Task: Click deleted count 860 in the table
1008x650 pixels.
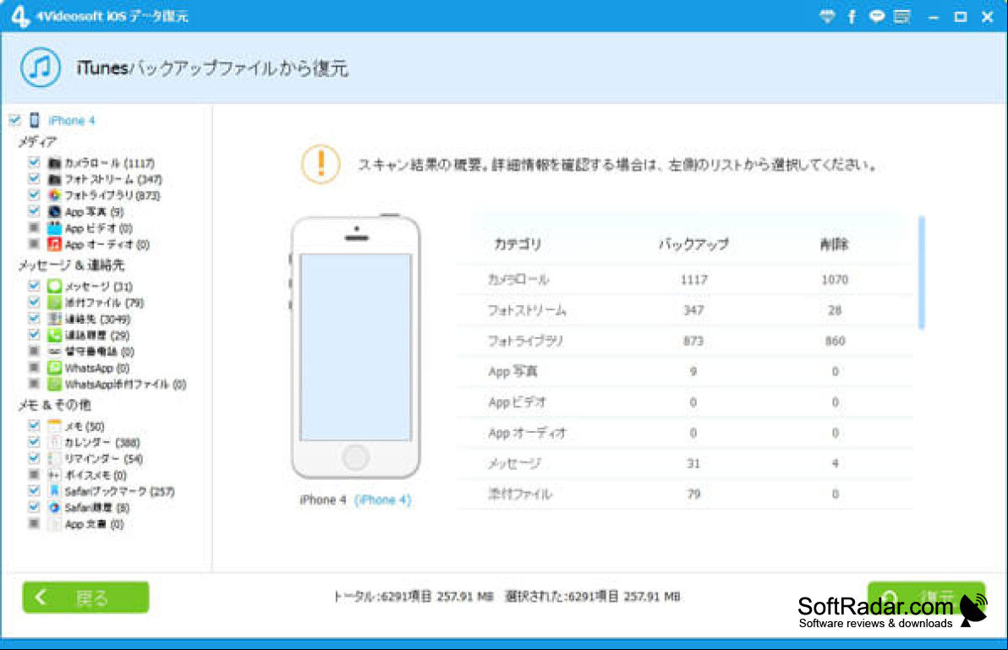Action: [835, 341]
